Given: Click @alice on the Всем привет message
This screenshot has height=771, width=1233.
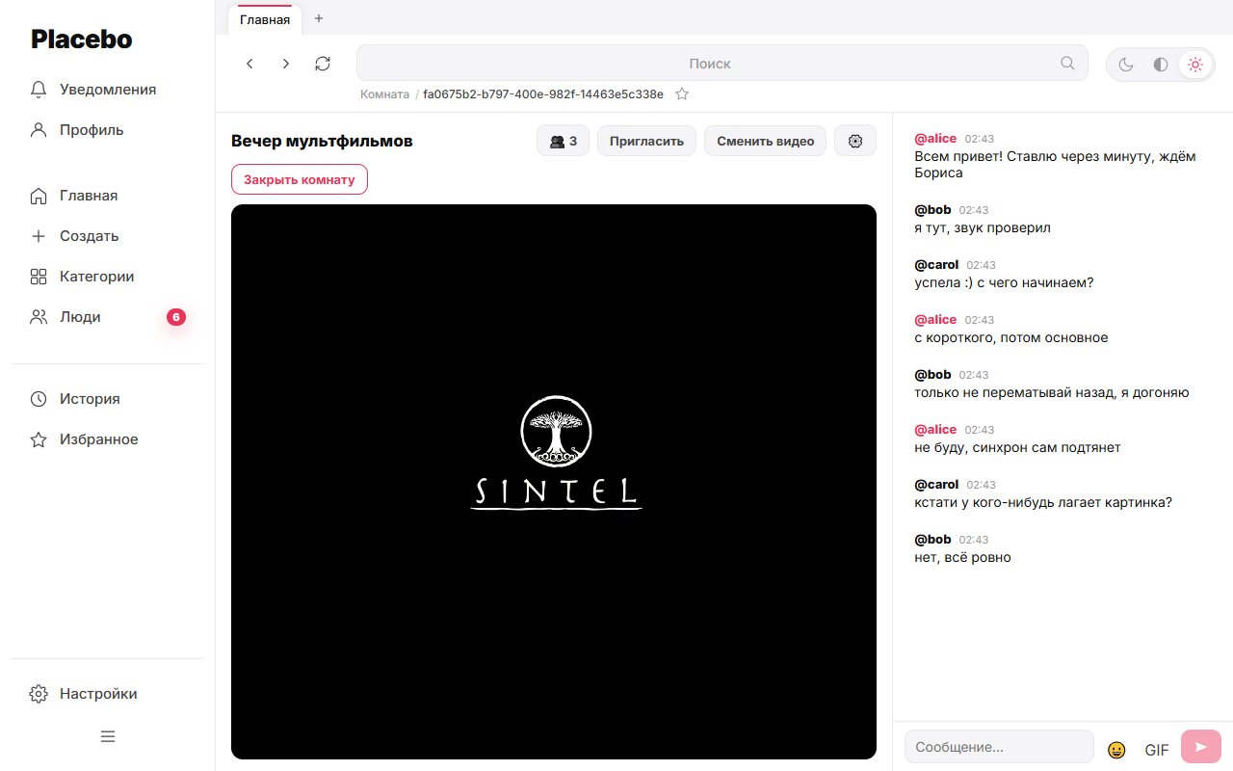Looking at the screenshot, I should click(x=935, y=139).
